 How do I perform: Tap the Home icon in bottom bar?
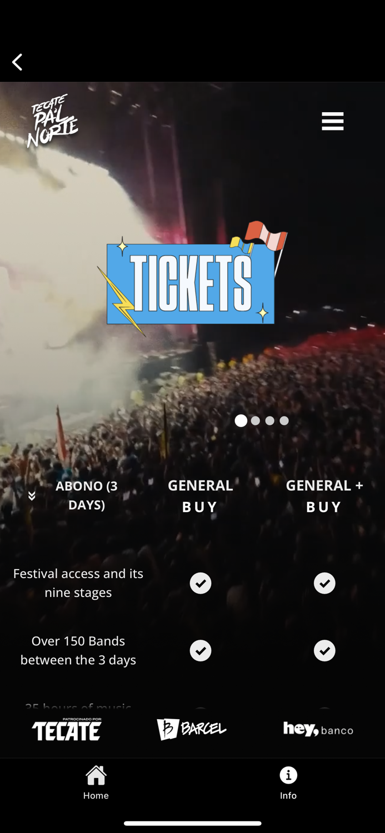pos(96,782)
